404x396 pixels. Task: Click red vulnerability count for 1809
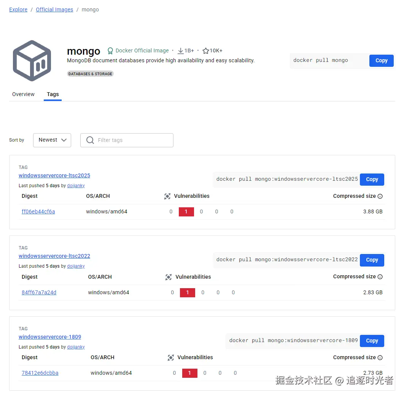[x=189, y=373]
